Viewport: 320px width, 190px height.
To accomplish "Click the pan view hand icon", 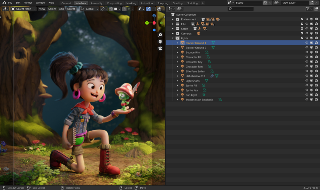I will pyautogui.click(x=160, y=42).
